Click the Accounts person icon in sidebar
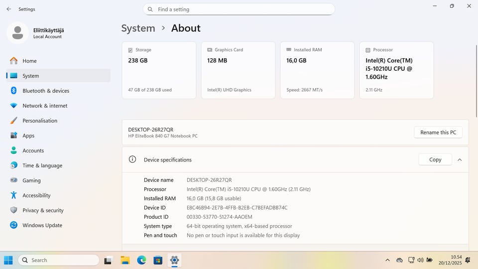478x269 pixels. pos(14,150)
